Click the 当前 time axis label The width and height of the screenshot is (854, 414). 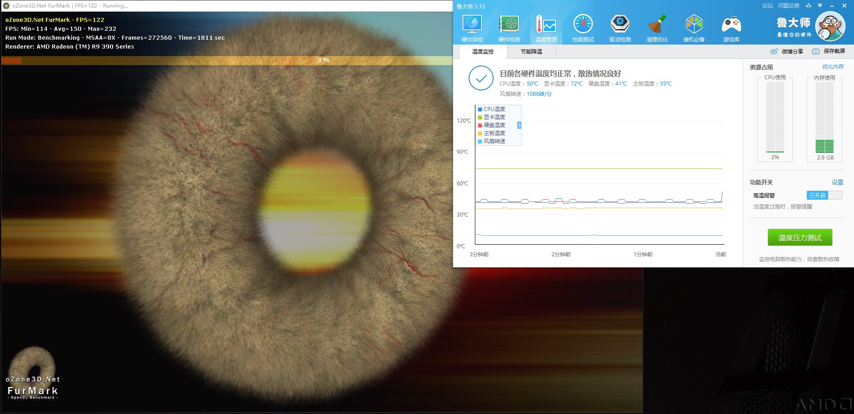pos(721,254)
